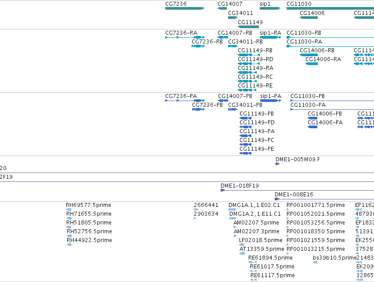Click transcript CG11030-RB
374x282 pixels.
(x=330, y=37)
